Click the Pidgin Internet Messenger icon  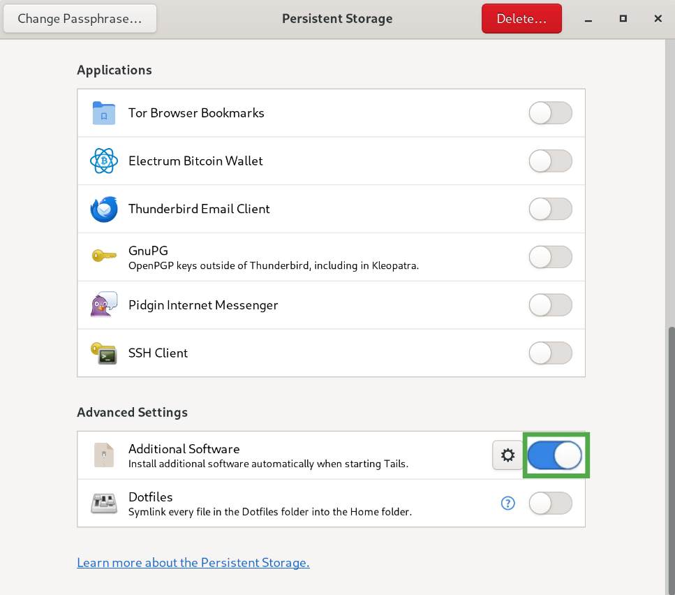[x=104, y=304]
